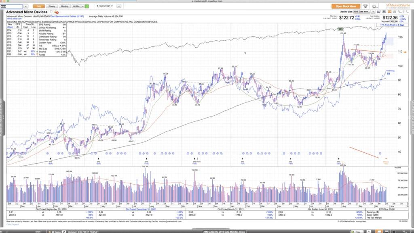Click the Composite Rating row
Viewport: 414px width, 233px height.
[52, 37]
